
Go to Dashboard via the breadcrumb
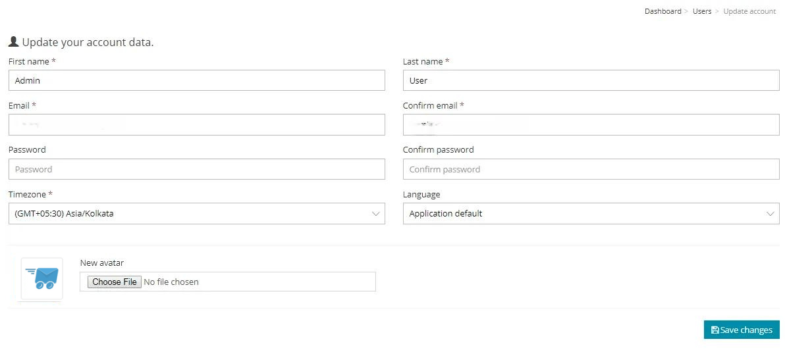coord(663,11)
